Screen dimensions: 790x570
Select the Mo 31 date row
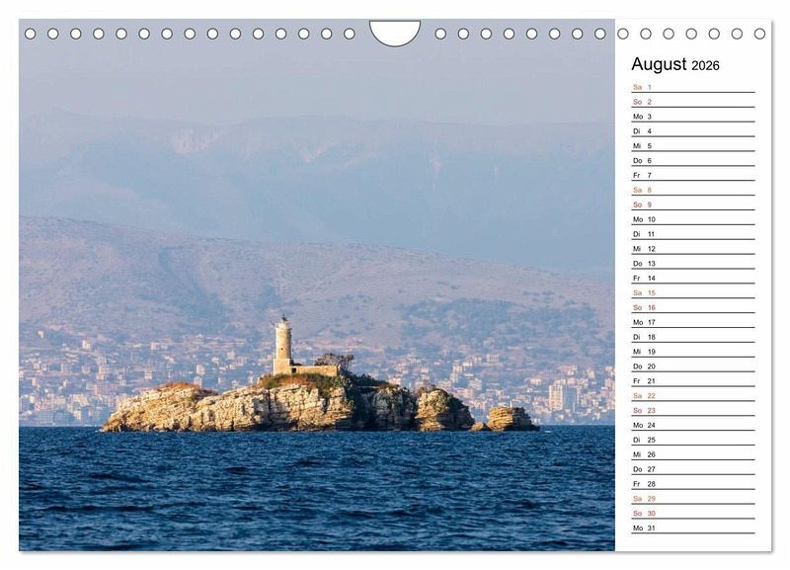coord(691,529)
